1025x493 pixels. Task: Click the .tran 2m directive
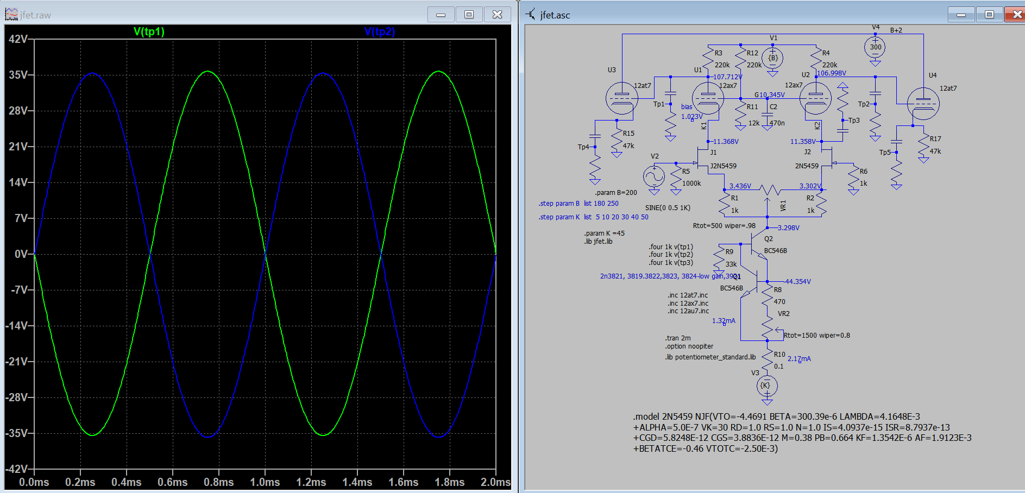tap(678, 338)
